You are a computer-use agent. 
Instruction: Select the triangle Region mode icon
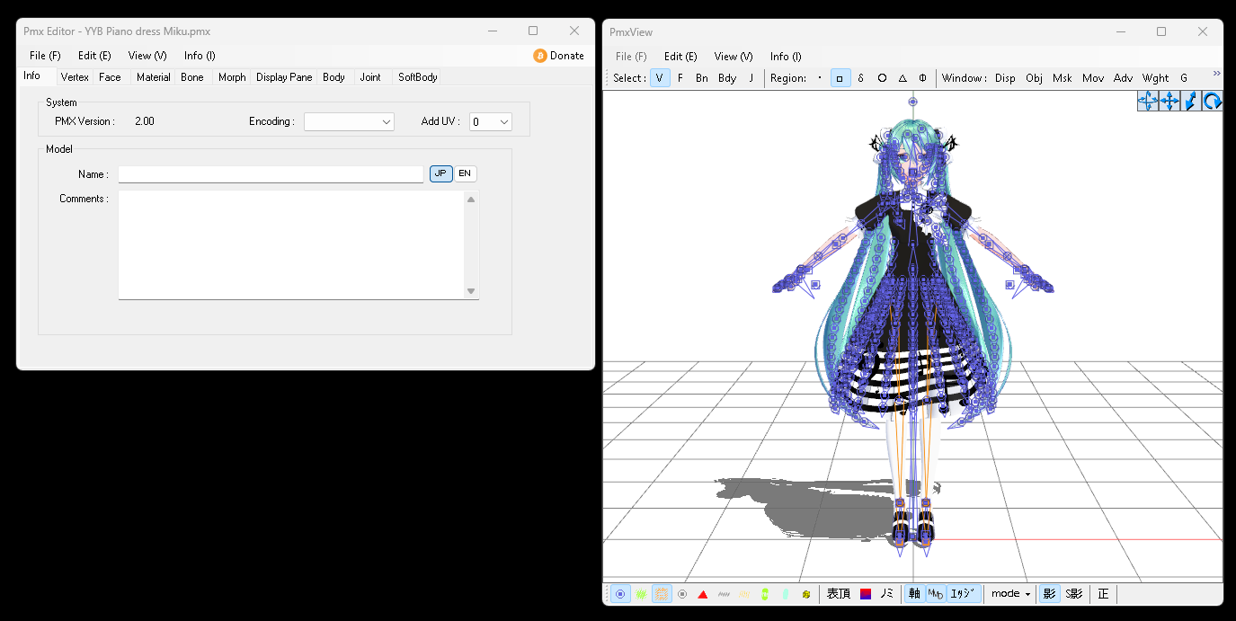click(903, 78)
